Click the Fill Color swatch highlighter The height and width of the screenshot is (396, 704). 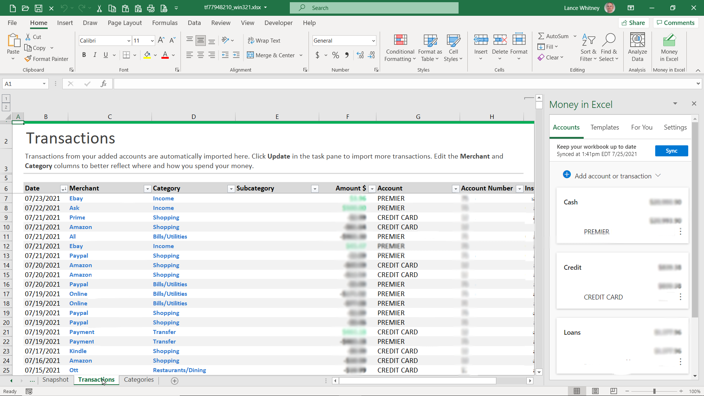coord(147,55)
